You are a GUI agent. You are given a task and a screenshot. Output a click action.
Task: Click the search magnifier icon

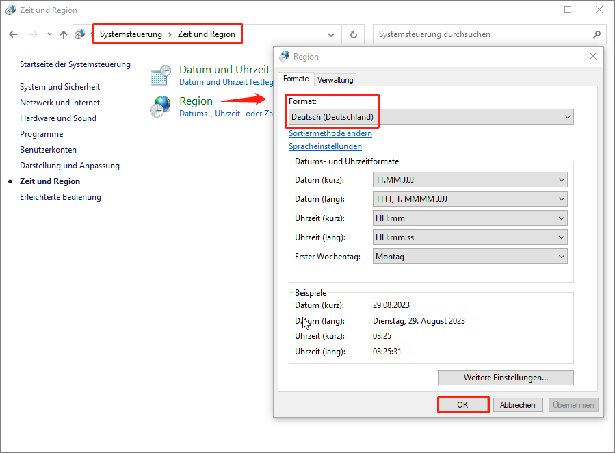tap(597, 34)
